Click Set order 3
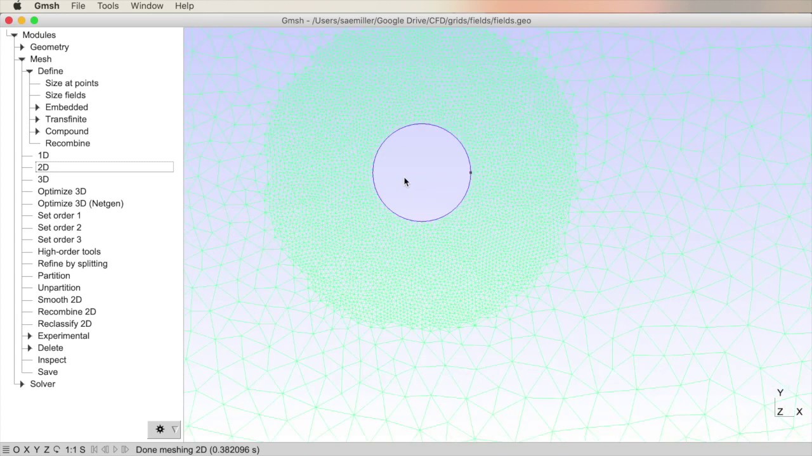 (x=59, y=239)
